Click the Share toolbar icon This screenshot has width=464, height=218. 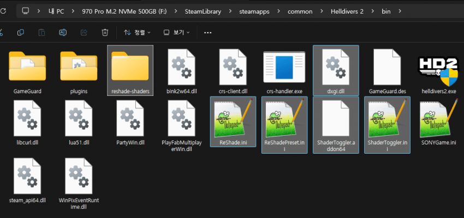pyautogui.click(x=84, y=32)
